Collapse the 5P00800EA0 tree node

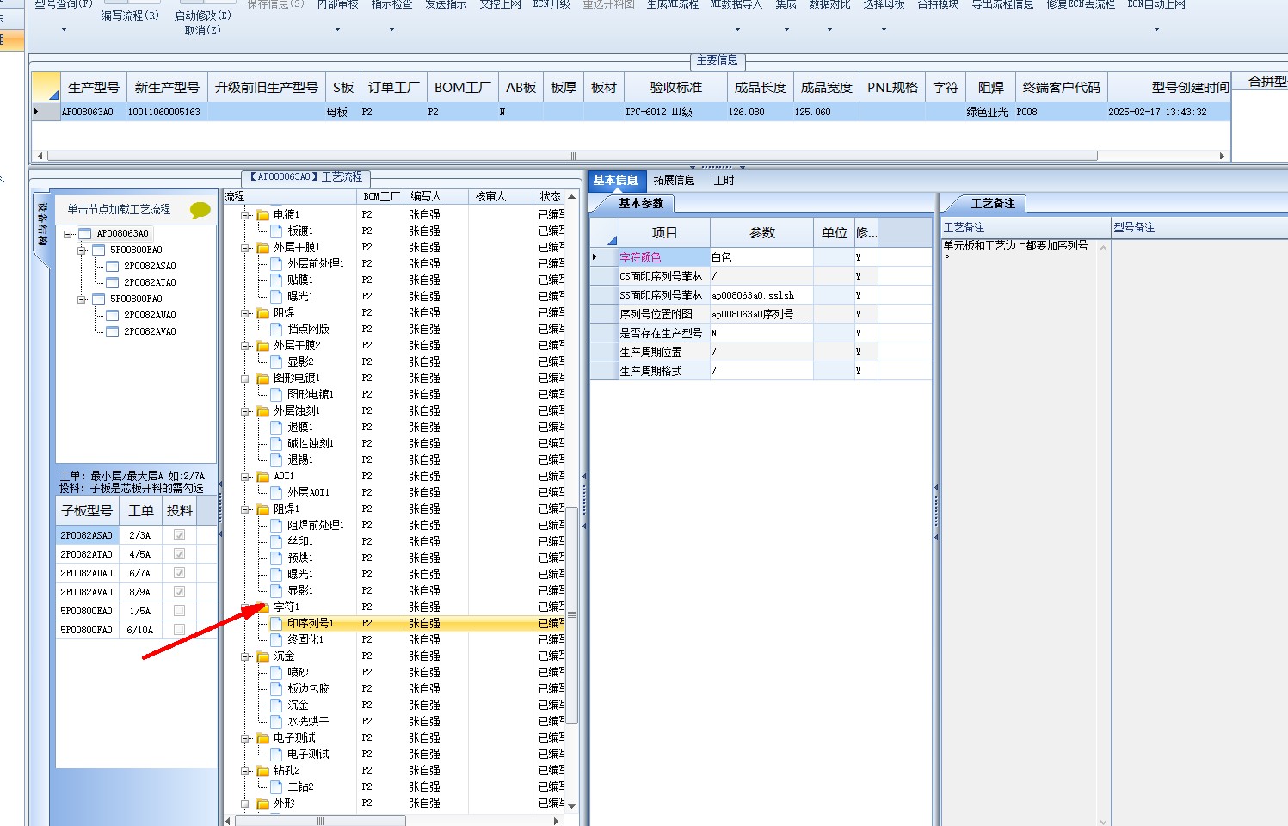pos(82,250)
